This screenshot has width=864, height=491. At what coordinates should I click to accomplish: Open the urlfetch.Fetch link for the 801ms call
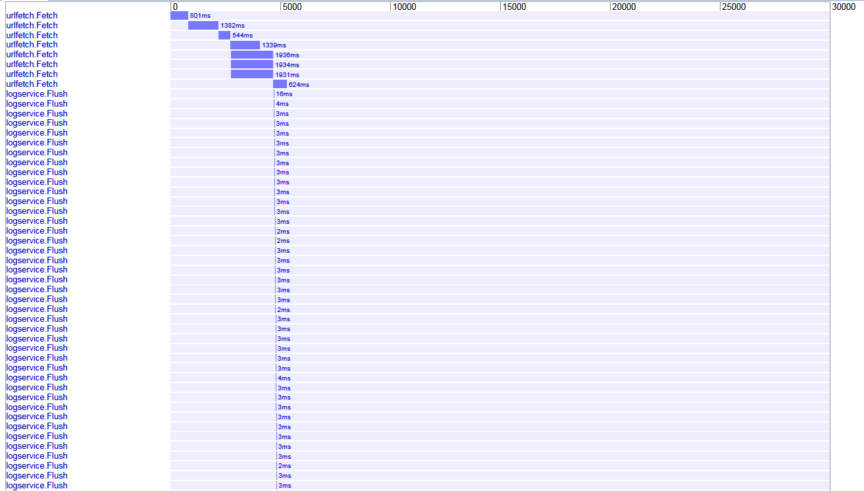coord(32,15)
